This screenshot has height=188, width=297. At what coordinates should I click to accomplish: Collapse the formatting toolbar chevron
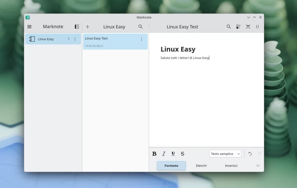(258, 166)
